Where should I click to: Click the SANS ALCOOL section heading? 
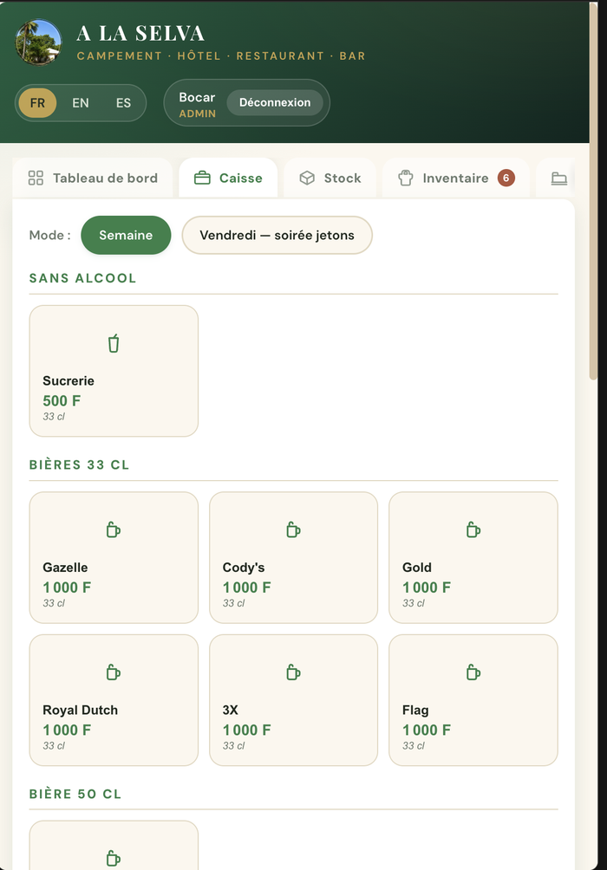pyautogui.click(x=82, y=278)
